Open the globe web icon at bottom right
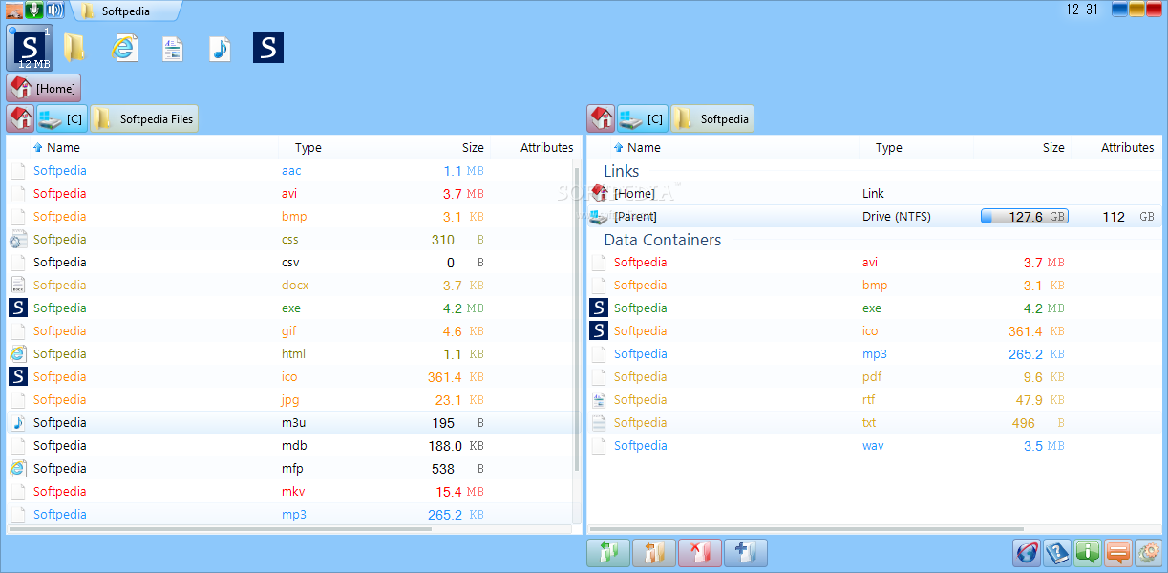The image size is (1168, 573). (x=1027, y=553)
